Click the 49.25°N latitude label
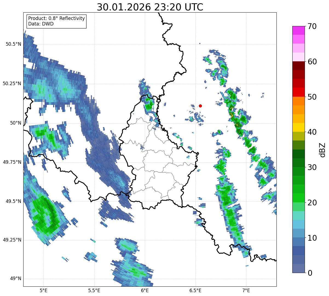329x296 pixels. [x=12, y=240]
